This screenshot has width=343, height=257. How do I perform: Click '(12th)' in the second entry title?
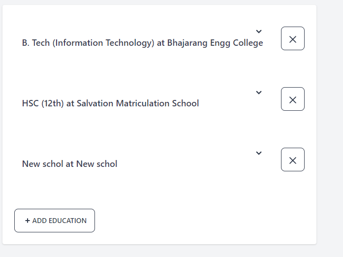tap(53, 103)
